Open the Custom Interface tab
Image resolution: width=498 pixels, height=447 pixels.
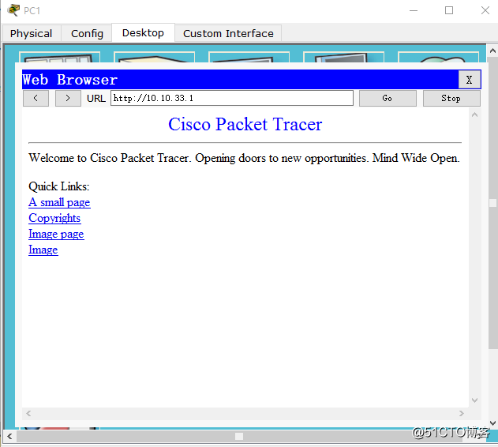point(228,33)
